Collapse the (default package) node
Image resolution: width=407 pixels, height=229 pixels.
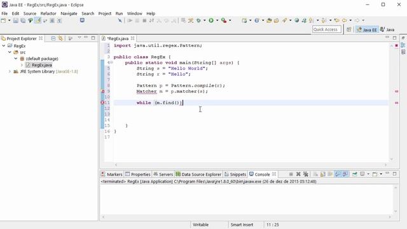(x=16, y=59)
